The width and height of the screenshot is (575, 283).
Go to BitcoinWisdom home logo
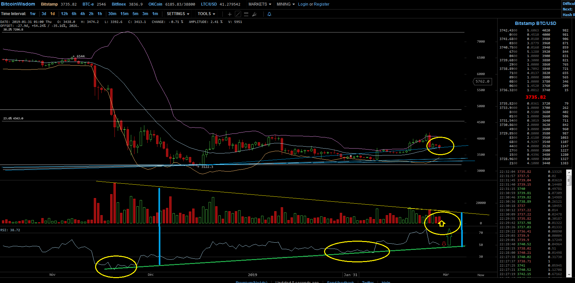tap(18, 4)
